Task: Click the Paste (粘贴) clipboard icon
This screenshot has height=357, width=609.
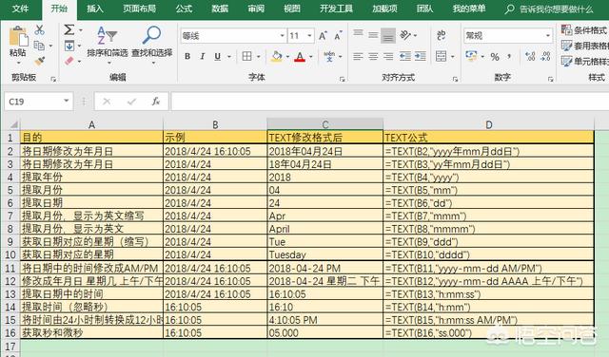Action: coord(18,36)
